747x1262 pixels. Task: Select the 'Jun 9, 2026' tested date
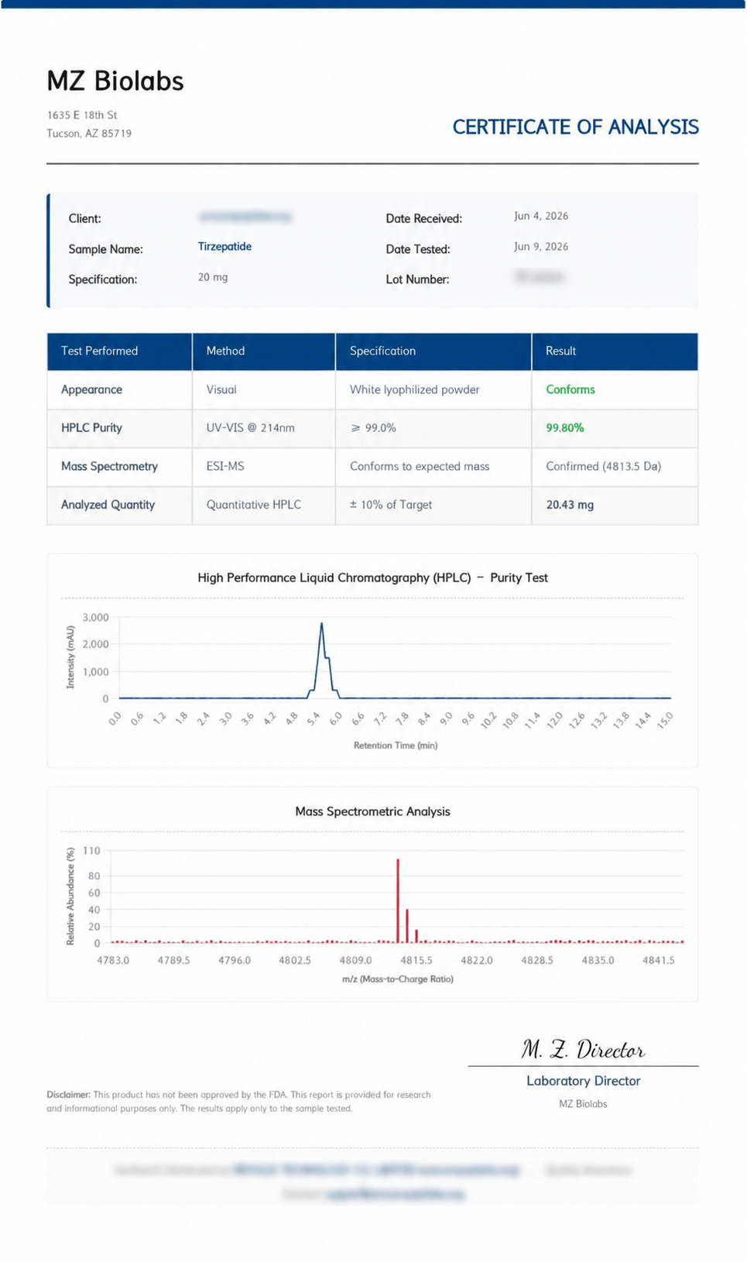click(541, 246)
